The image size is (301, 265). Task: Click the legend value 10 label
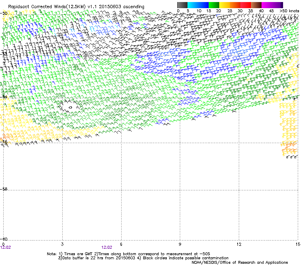[199, 11]
